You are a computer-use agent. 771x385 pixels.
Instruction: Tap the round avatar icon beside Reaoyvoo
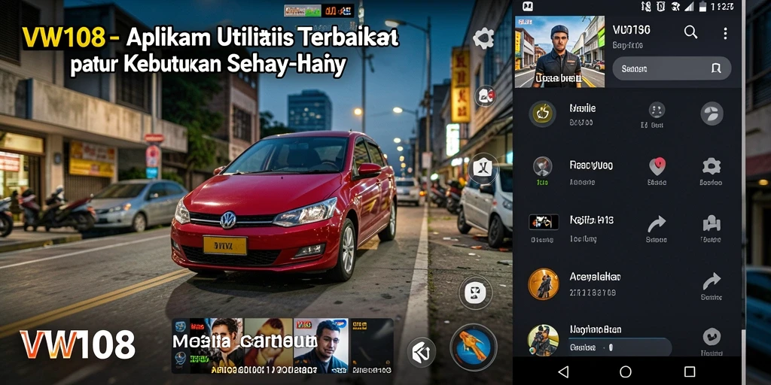pos(542,166)
